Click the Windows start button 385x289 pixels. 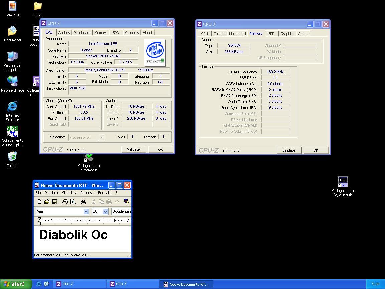pyautogui.click(x=16, y=284)
